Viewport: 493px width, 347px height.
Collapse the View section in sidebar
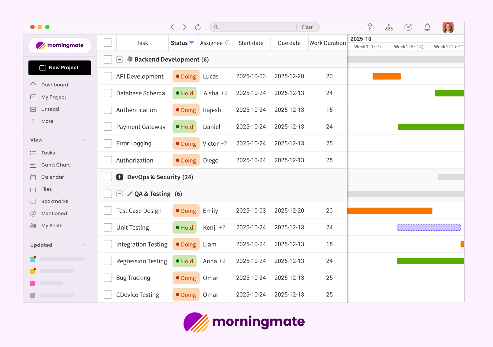point(84,140)
